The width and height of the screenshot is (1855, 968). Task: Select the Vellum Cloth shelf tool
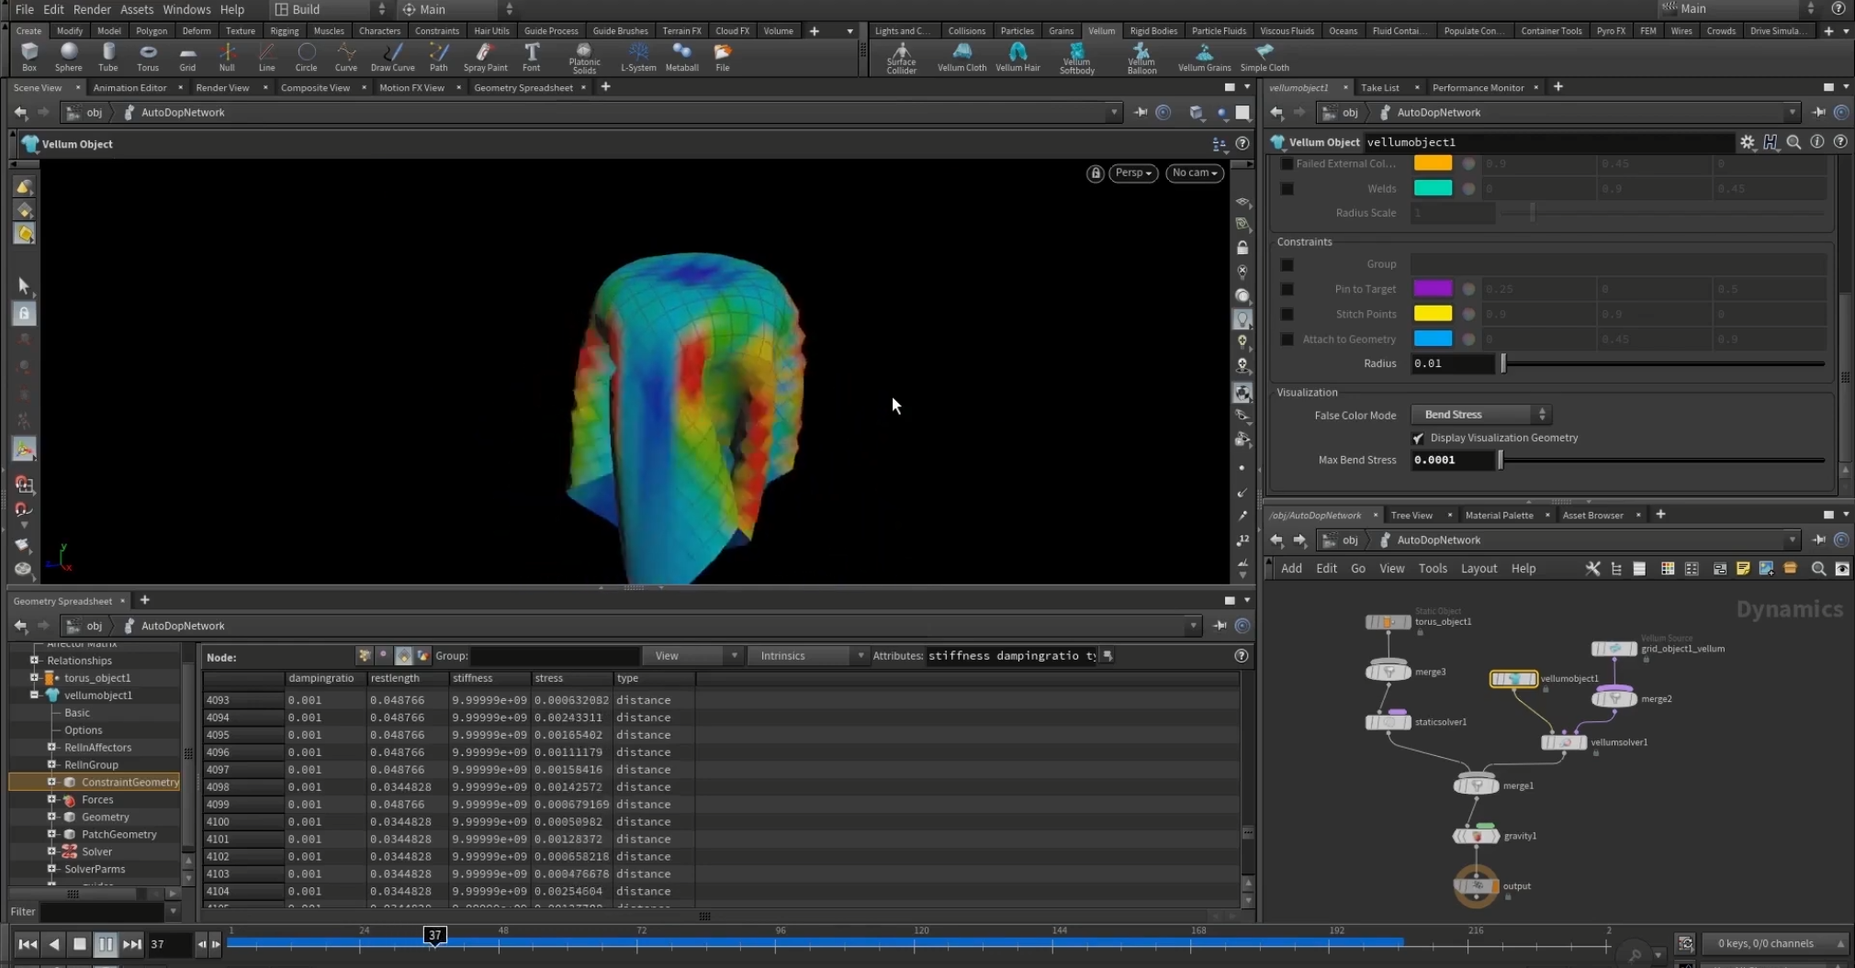pyautogui.click(x=961, y=56)
